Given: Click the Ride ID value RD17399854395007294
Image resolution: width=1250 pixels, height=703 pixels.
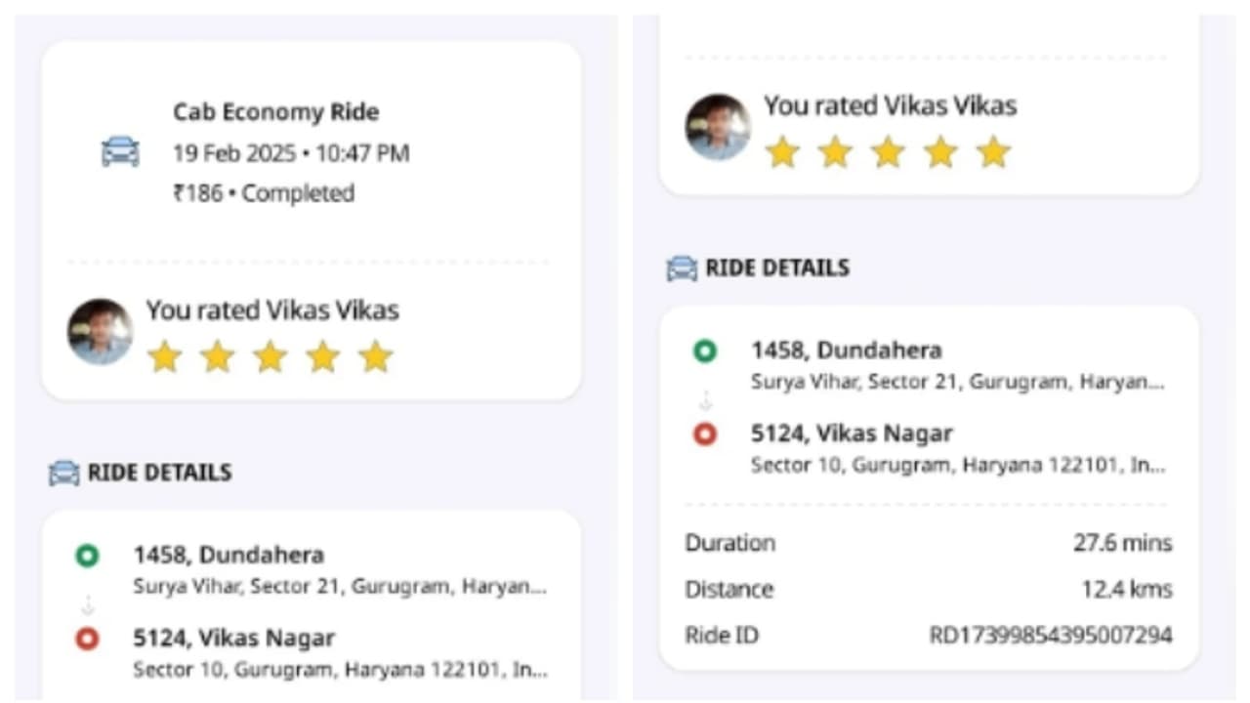Looking at the screenshot, I should click(x=1053, y=635).
